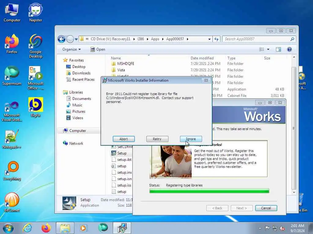This screenshot has width=313, height=234.
Task: Click Retry in the installer error dialog
Action: click(x=157, y=139)
